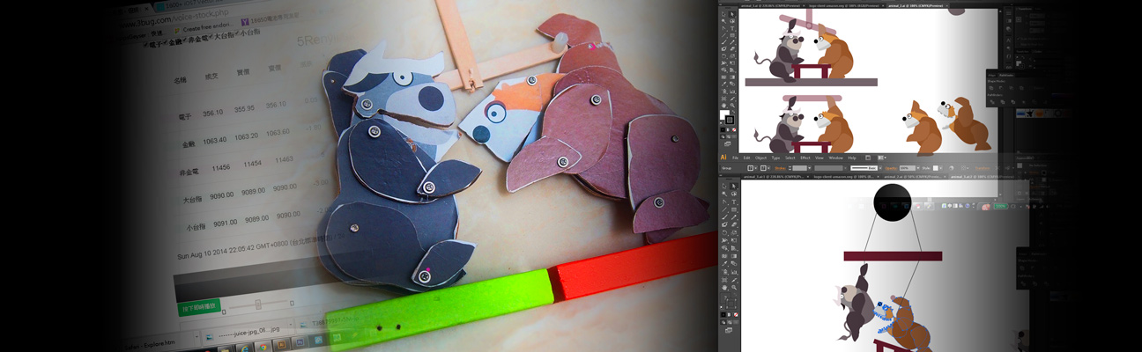The width and height of the screenshot is (1142, 352).
Task: Choose the Rectangle tool in lower Illustrator window
Action: (734, 209)
